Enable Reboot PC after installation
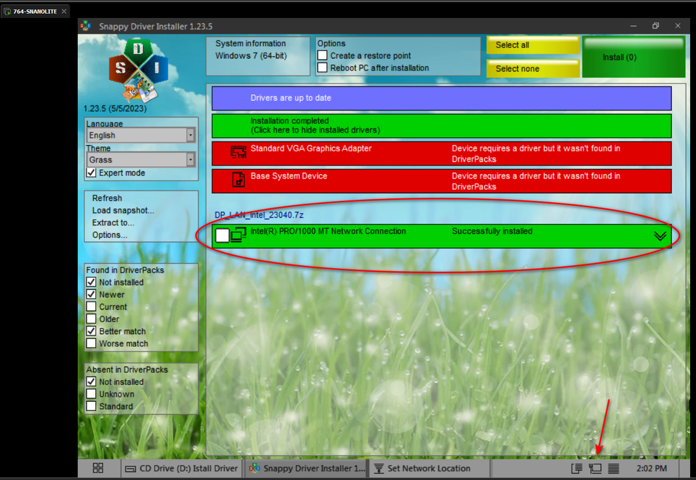The width and height of the screenshot is (696, 480). pyautogui.click(x=323, y=67)
